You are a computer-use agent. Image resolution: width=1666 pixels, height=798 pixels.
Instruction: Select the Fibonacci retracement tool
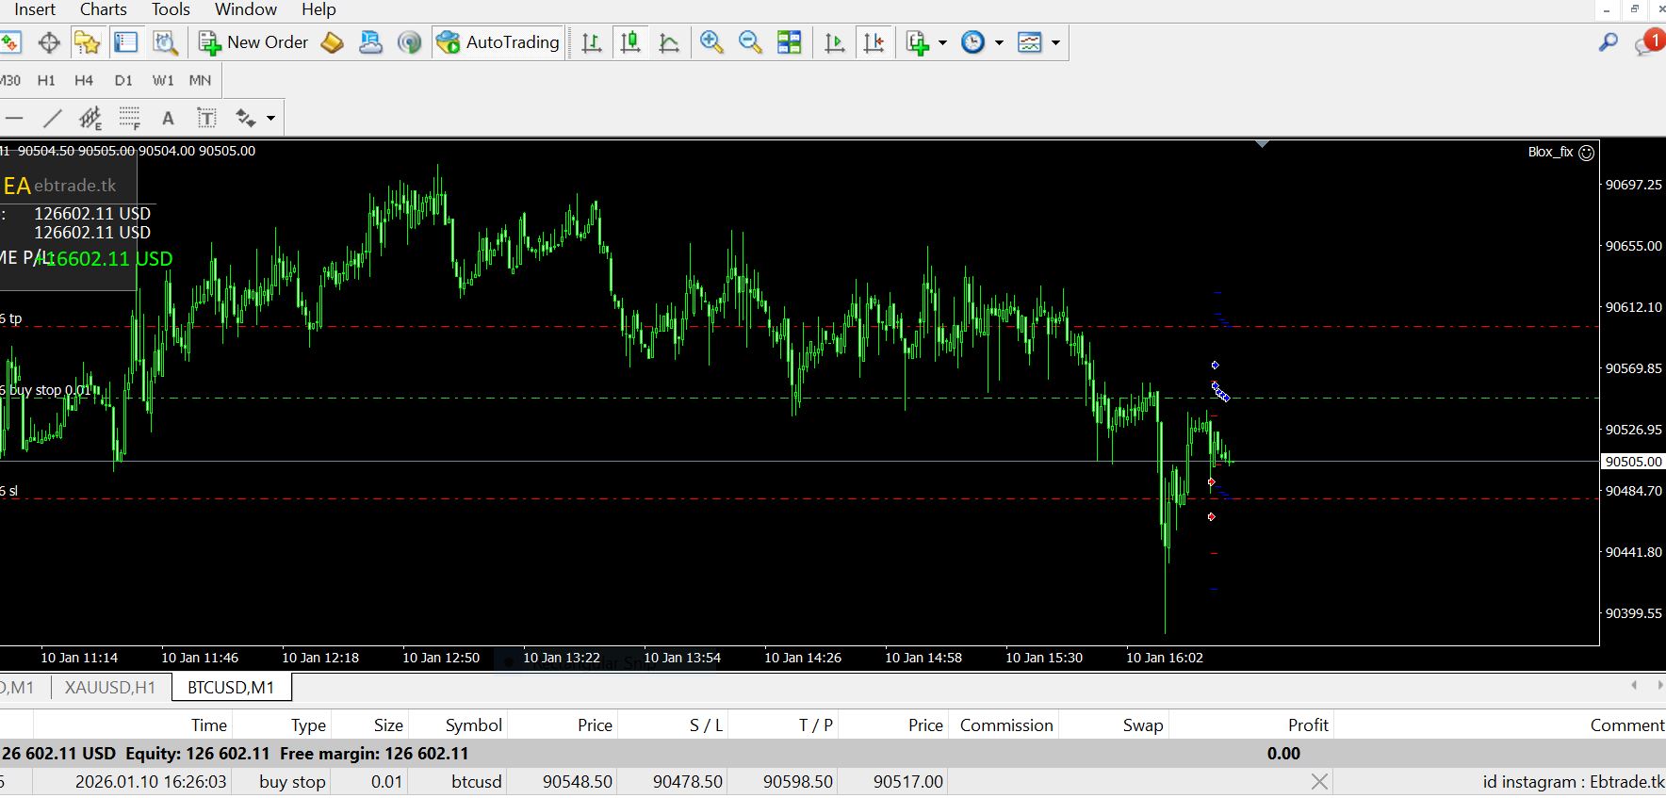pyautogui.click(x=129, y=118)
